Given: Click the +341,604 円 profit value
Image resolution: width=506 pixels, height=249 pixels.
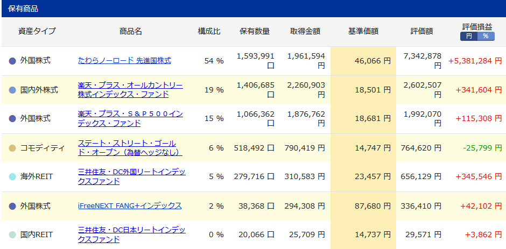Looking at the screenshot, I should [479, 90].
